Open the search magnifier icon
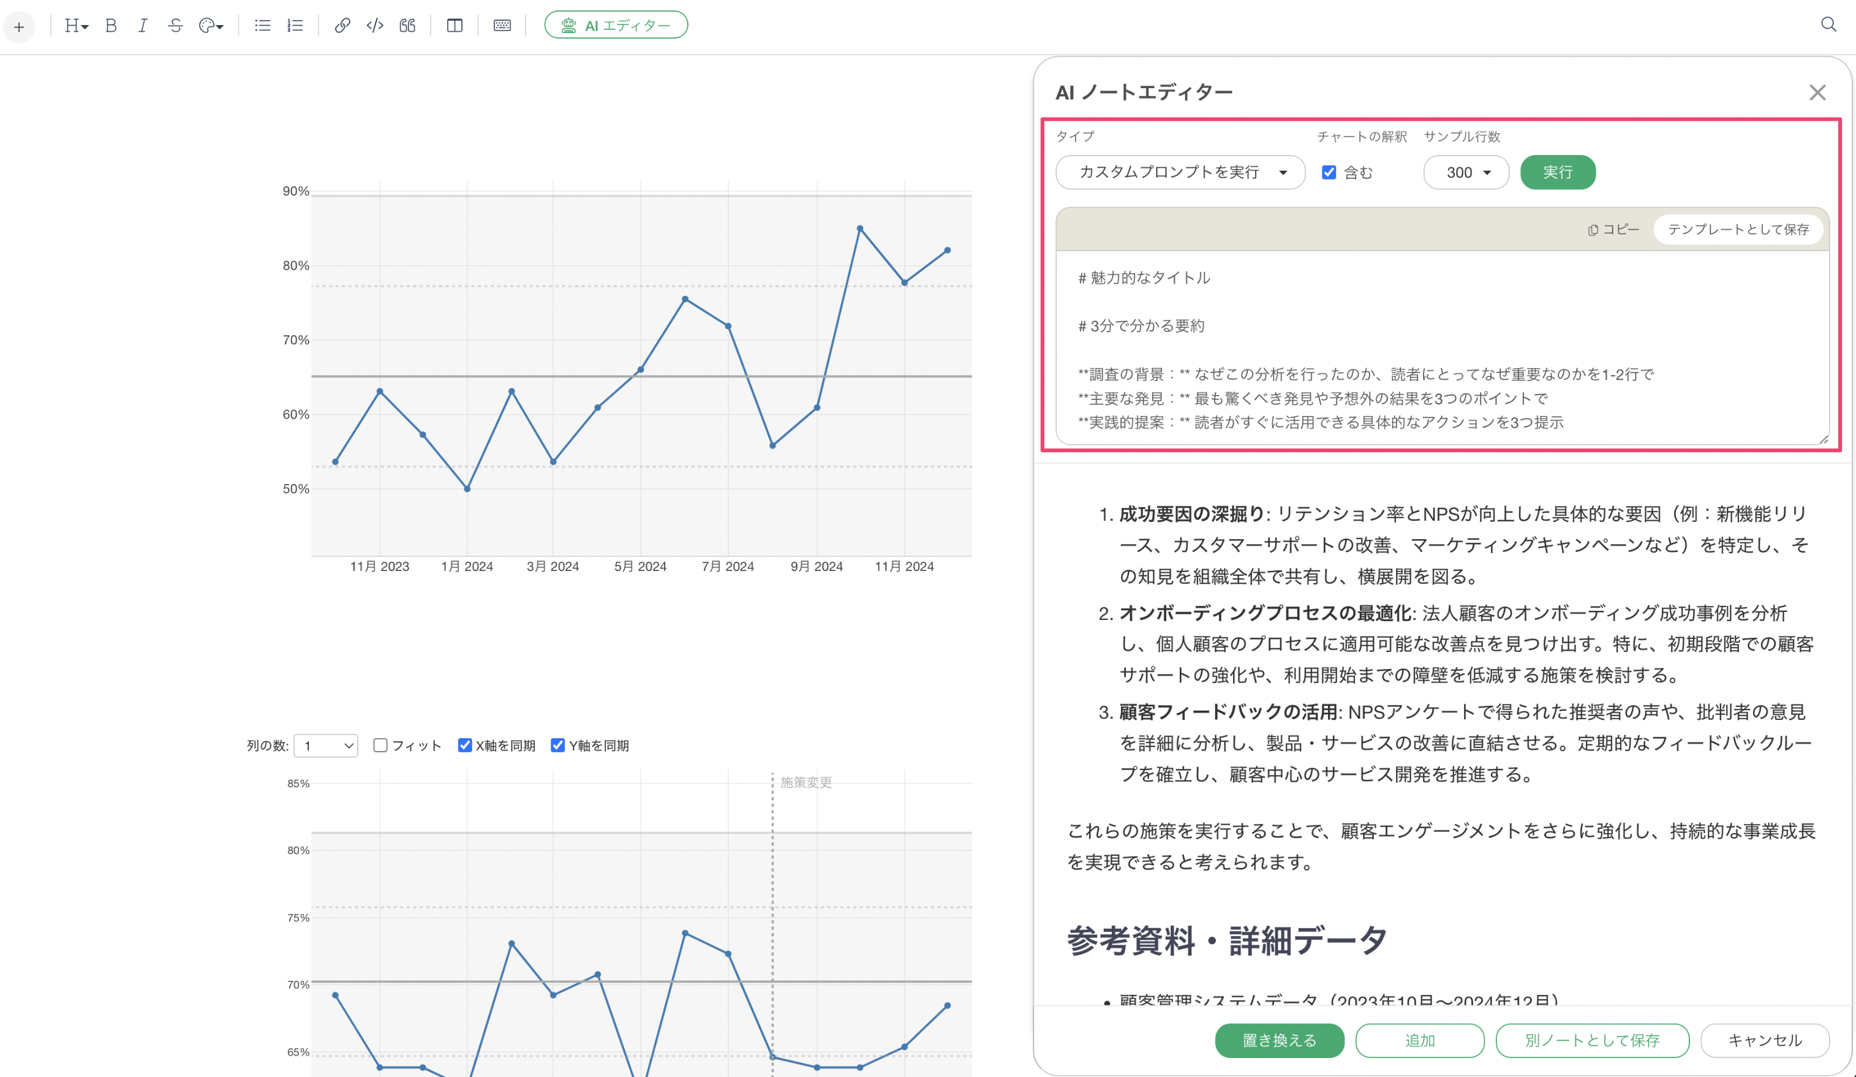 [x=1828, y=25]
